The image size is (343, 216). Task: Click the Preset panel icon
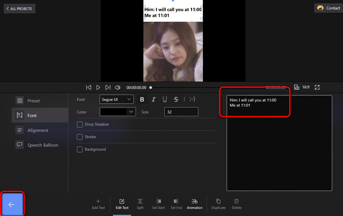[20, 101]
